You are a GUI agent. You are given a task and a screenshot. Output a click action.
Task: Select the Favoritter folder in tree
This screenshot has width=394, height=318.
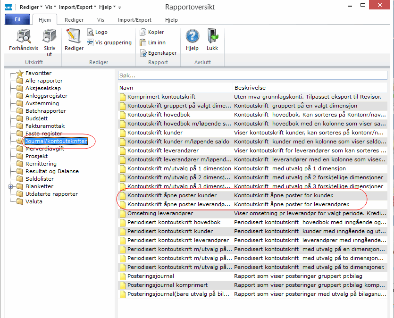point(38,73)
